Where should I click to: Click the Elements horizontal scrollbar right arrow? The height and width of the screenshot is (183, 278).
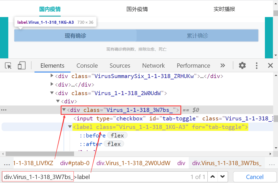[x=270, y=154]
